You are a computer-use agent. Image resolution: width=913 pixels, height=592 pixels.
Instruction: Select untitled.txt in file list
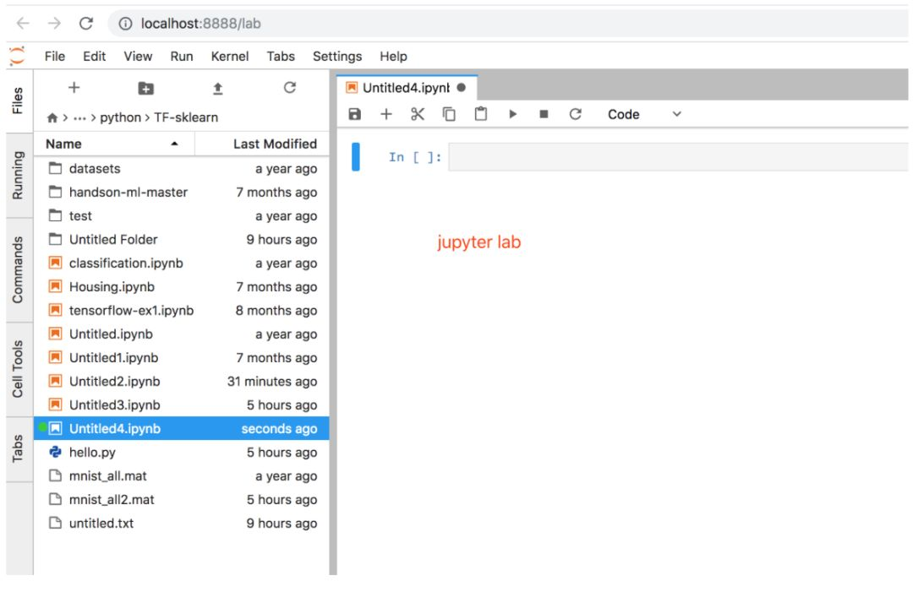click(x=182, y=524)
